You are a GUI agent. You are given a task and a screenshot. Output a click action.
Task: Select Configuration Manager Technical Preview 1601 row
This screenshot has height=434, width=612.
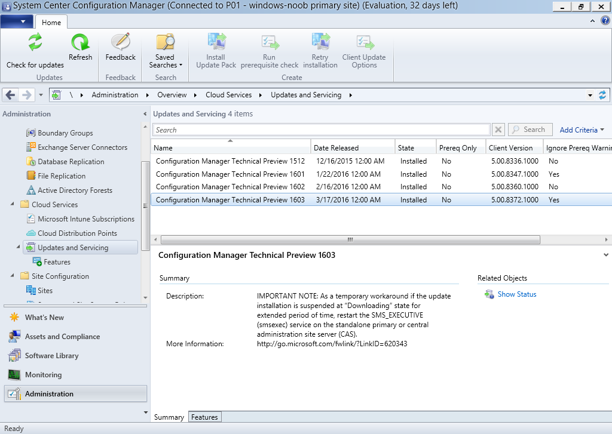click(381, 174)
